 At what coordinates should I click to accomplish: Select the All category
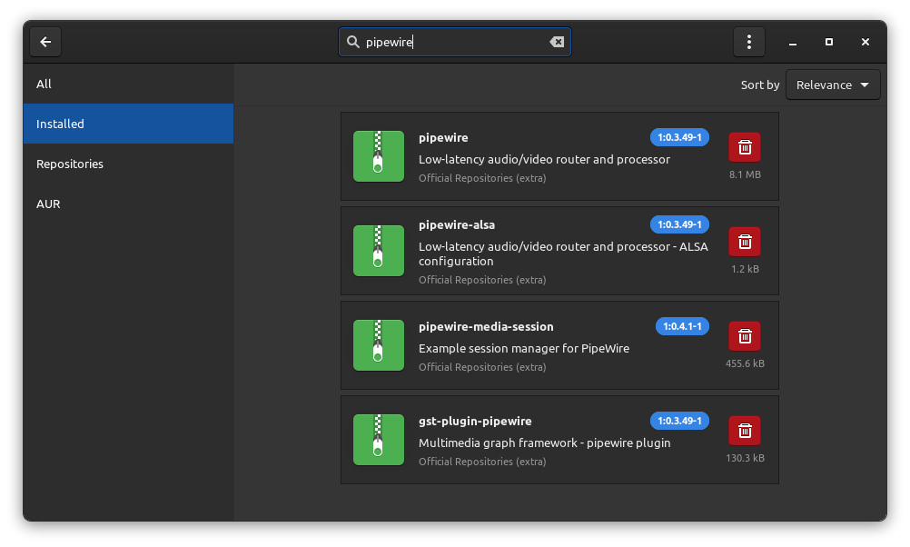click(128, 84)
